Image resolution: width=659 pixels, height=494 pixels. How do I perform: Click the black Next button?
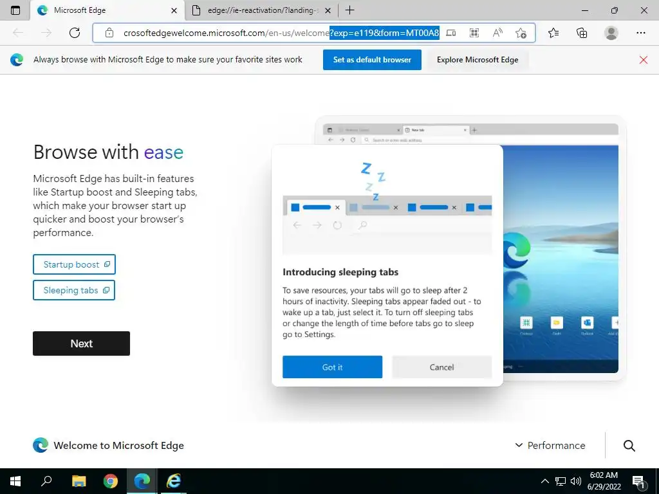click(x=82, y=343)
